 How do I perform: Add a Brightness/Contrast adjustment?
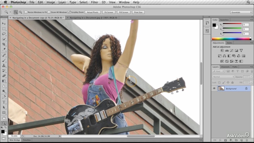coord(222,50)
